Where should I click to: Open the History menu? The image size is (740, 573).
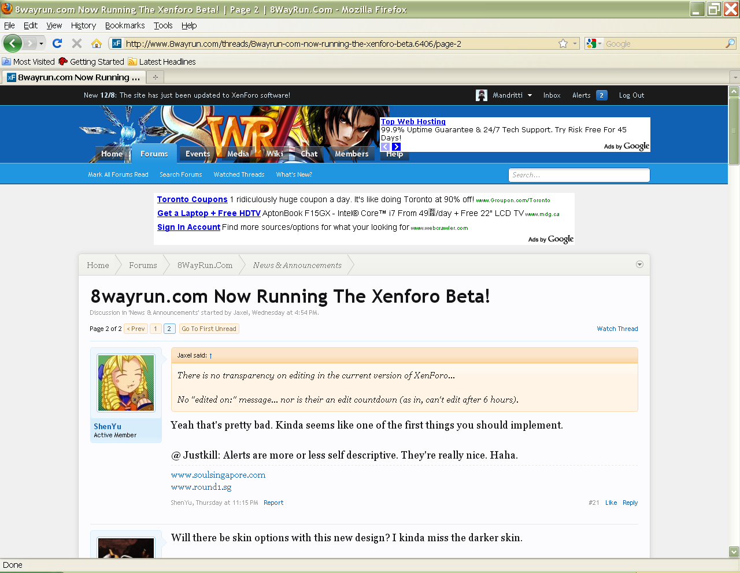[x=83, y=25]
